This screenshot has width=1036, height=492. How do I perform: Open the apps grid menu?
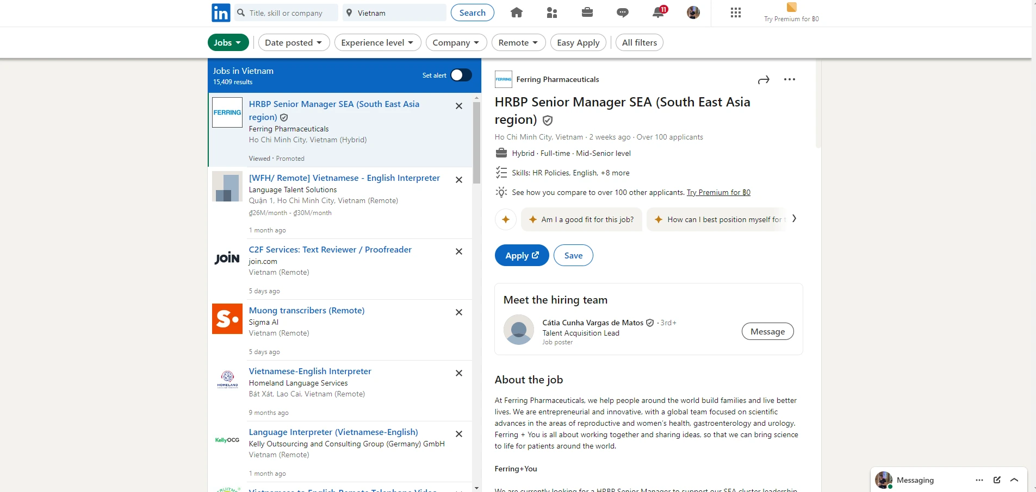click(736, 12)
